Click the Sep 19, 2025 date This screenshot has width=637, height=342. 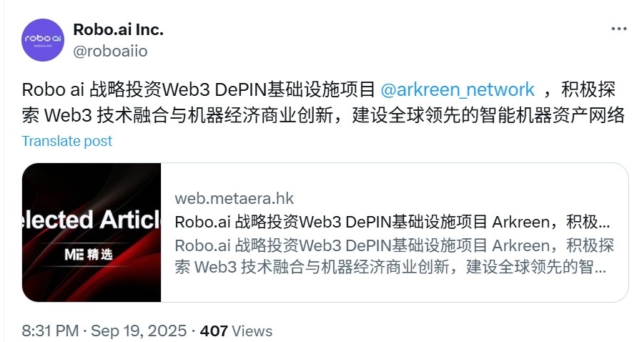coord(139,331)
